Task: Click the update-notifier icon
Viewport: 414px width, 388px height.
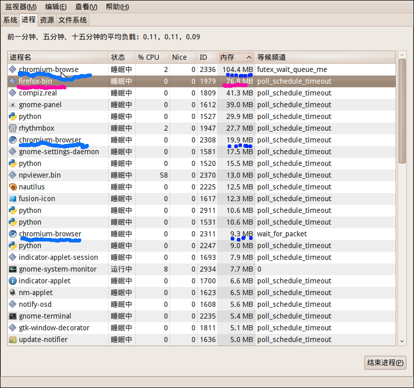Action: (12, 339)
